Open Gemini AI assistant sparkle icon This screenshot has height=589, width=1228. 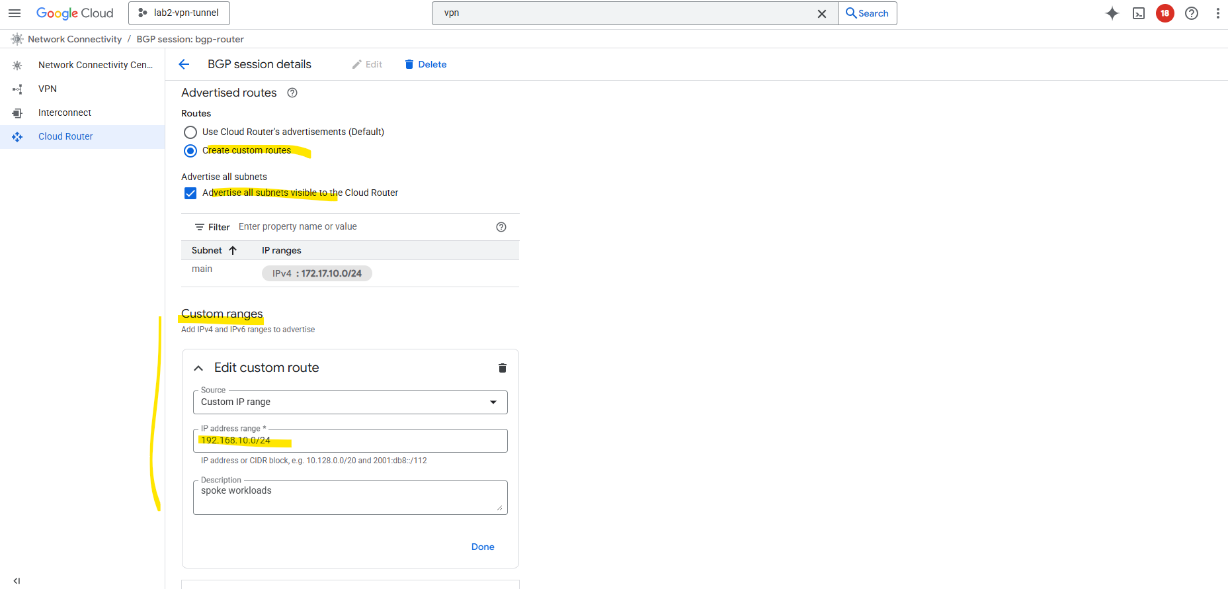1112,13
